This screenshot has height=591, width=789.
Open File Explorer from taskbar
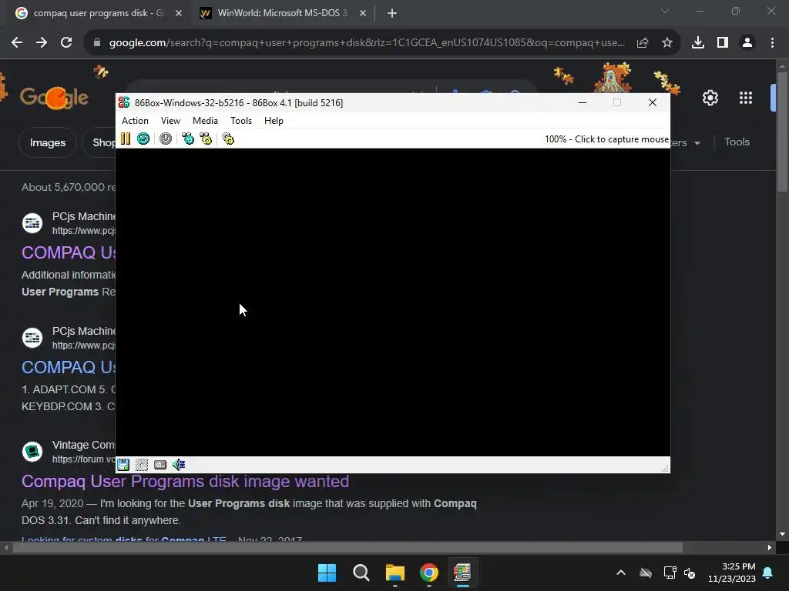(395, 573)
